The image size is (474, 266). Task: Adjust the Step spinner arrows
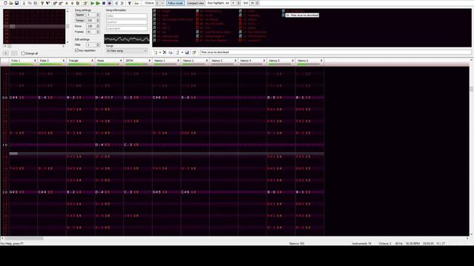98,44
